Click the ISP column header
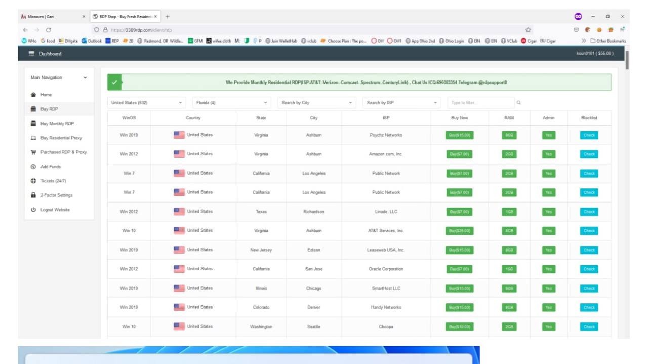Image resolution: width=648 pixels, height=364 pixels. (386, 118)
